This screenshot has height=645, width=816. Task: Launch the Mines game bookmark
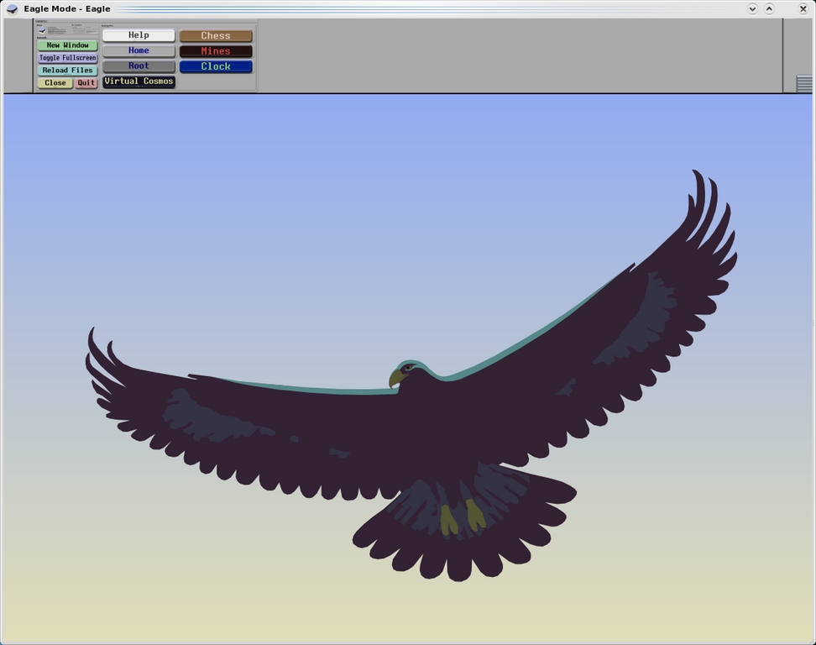click(x=215, y=51)
